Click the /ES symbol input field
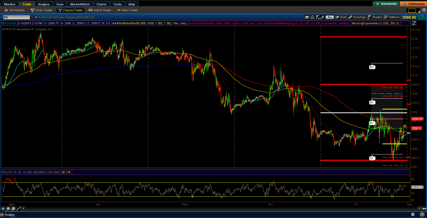This screenshot has height=218, width=427. click(x=16, y=17)
